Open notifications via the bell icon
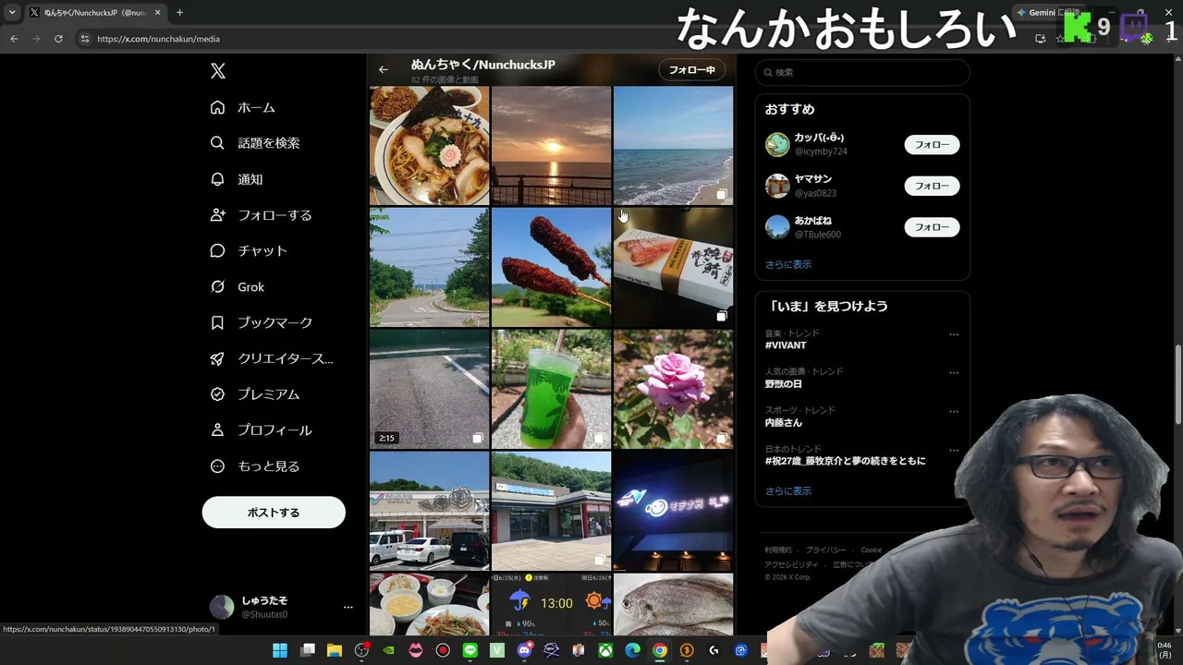The height and width of the screenshot is (665, 1183). [217, 179]
